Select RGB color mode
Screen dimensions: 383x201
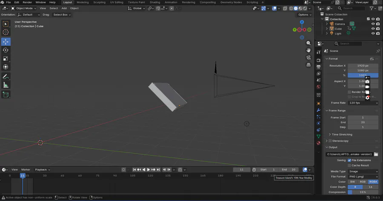(x=363, y=182)
